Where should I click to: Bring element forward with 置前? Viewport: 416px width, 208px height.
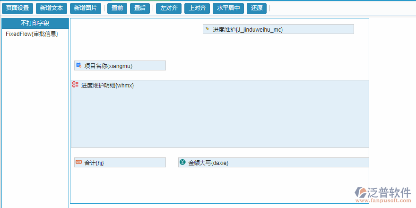[117, 8]
